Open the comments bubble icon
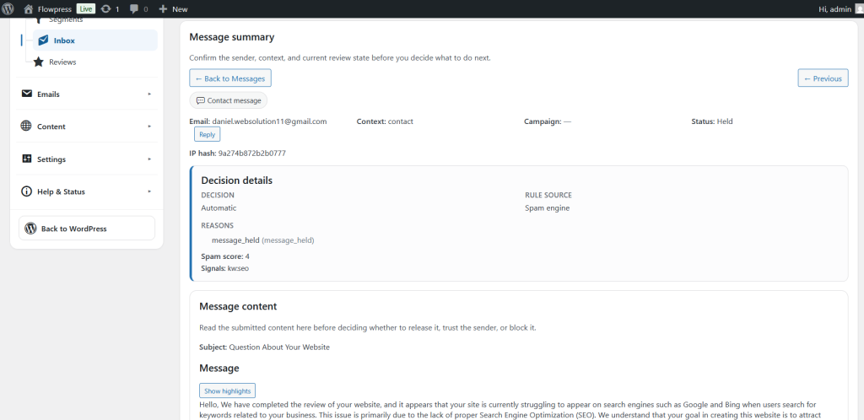The image size is (864, 420). pyautogui.click(x=134, y=8)
